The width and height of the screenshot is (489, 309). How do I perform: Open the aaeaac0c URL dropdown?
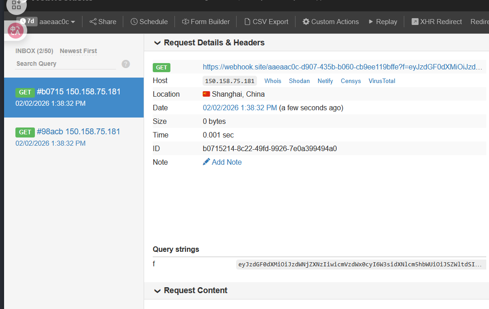pos(57,22)
